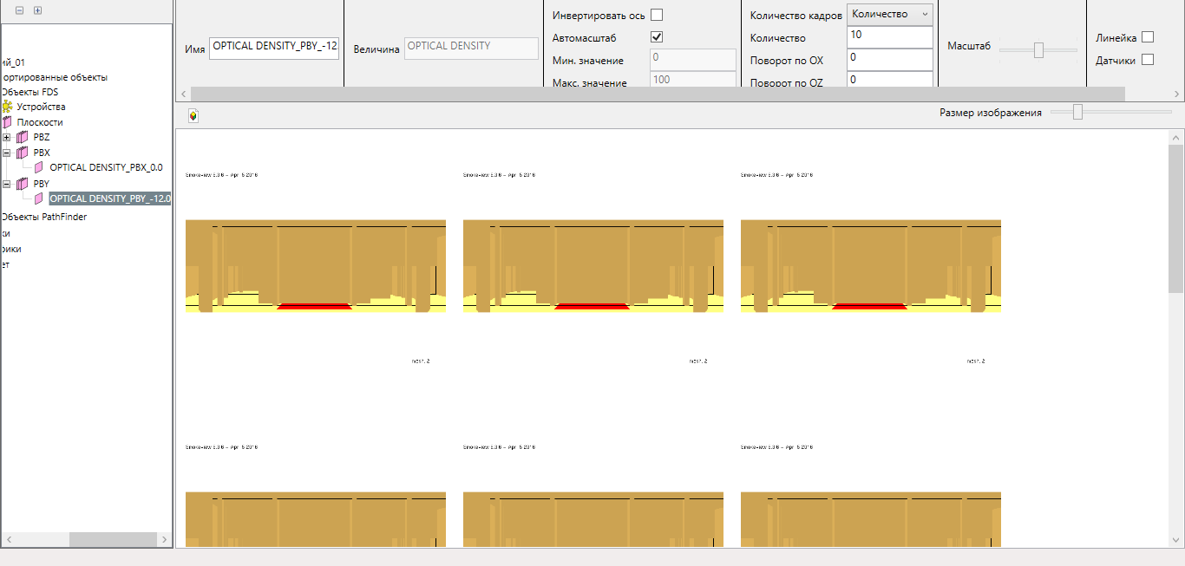Expand the PBZ tree node

tap(7, 137)
